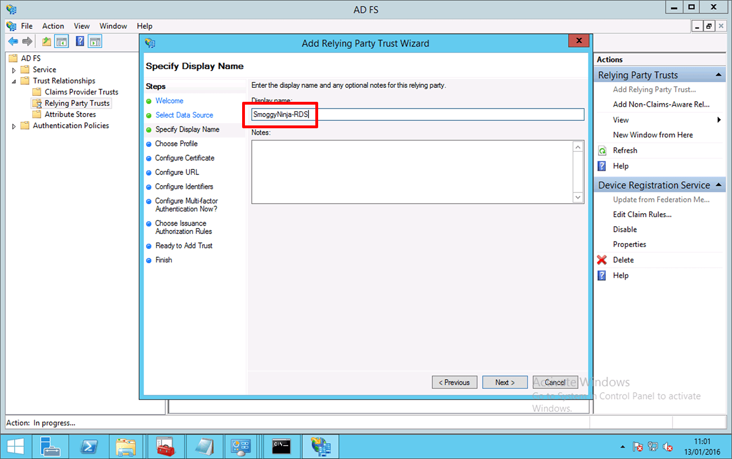Open the Help menu in the menu bar

pos(145,26)
